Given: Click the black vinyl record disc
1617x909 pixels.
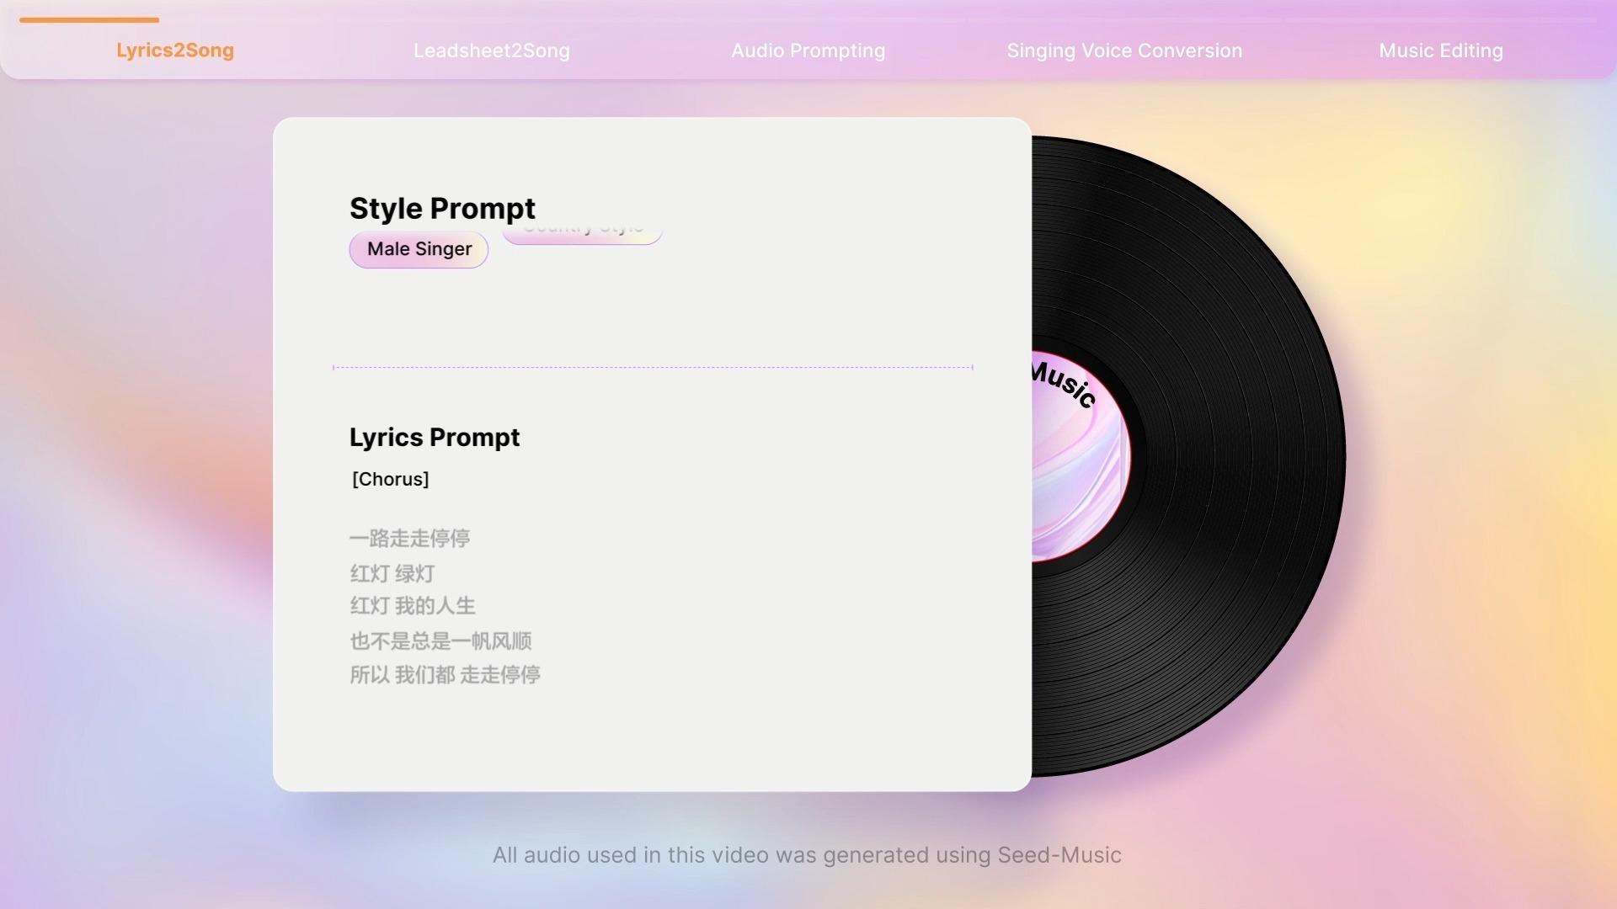Looking at the screenshot, I should (1221, 454).
